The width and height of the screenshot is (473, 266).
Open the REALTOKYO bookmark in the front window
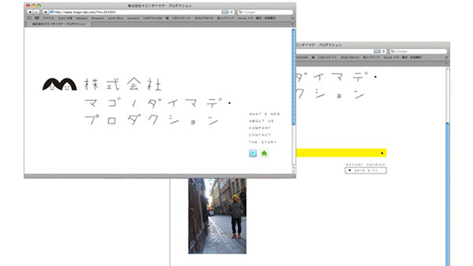click(204, 18)
